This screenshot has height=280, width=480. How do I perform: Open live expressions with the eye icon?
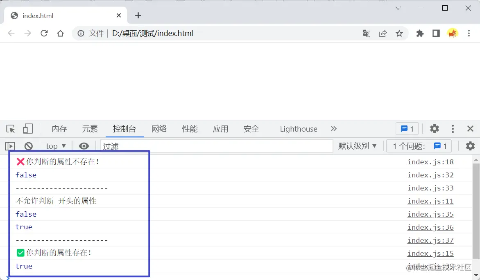click(x=84, y=146)
